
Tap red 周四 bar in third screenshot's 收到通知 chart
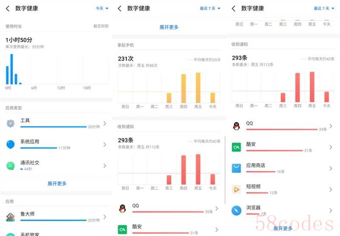point(297,87)
